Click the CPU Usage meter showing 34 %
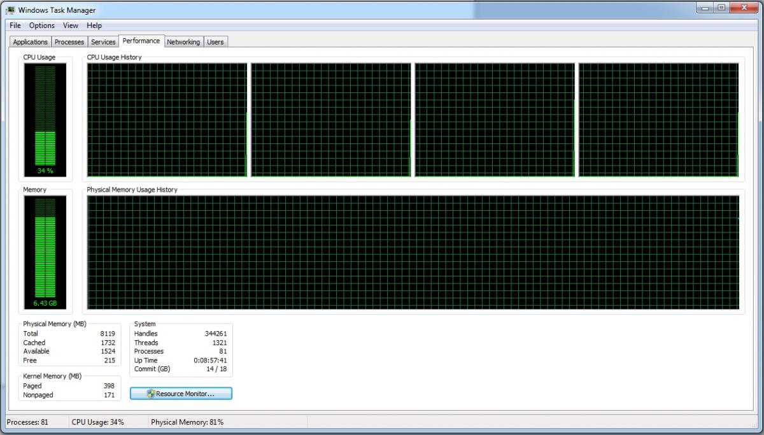This screenshot has height=435, width=764. click(45, 120)
